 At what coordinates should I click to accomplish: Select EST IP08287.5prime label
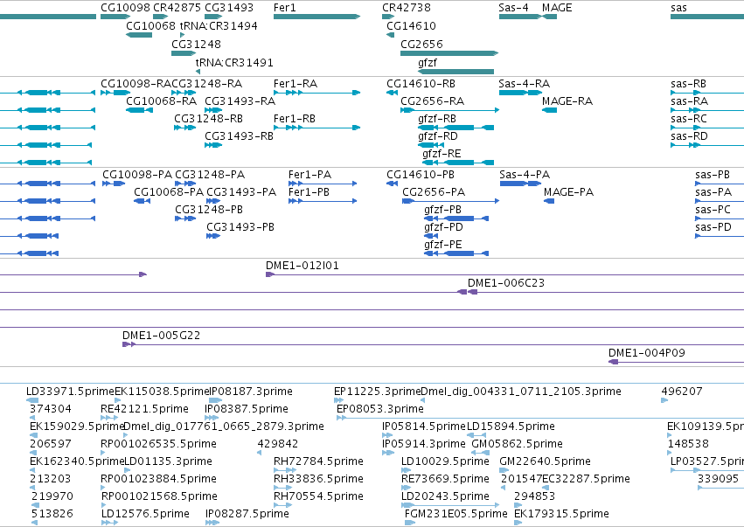click(247, 514)
